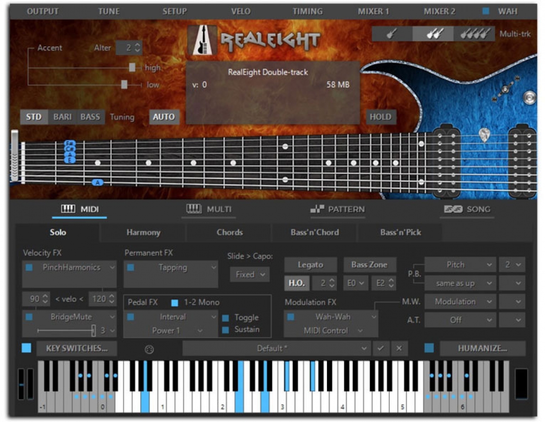Open the Bass Zone E0 dropdown
Image resolution: width=545 pixels, height=422 pixels.
pos(355,283)
